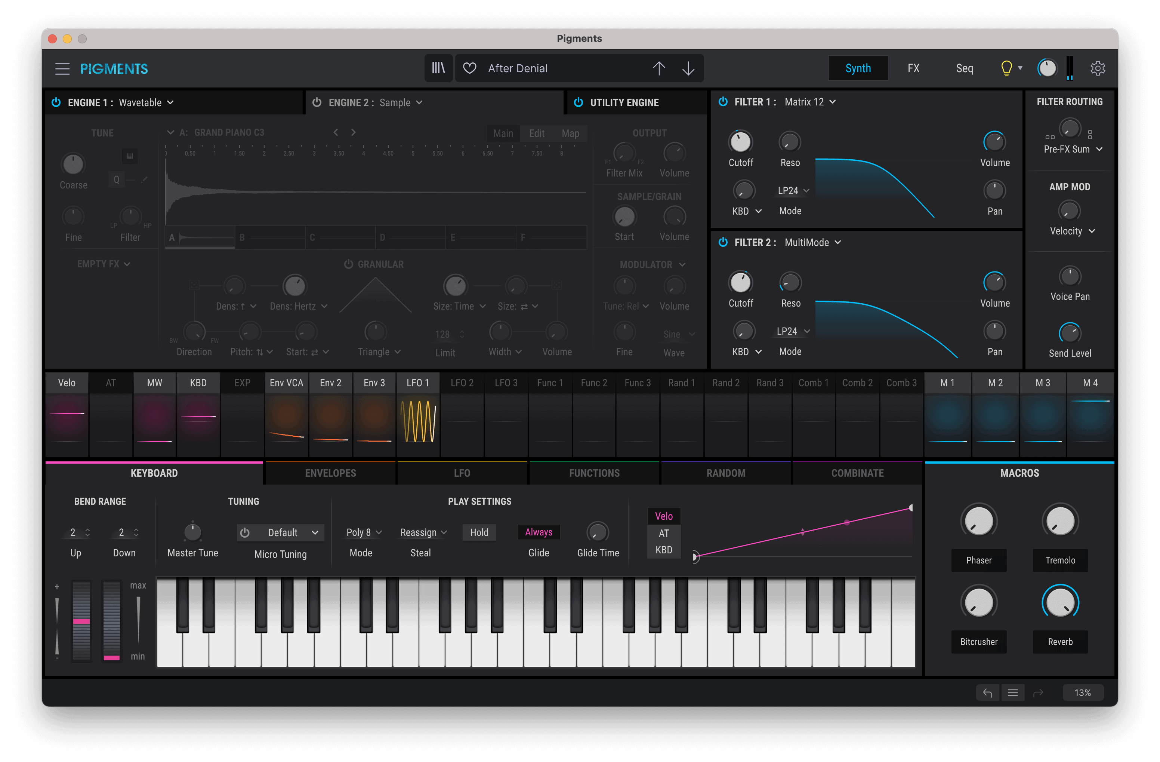
Task: Switch to the Seq view tab
Action: point(964,68)
